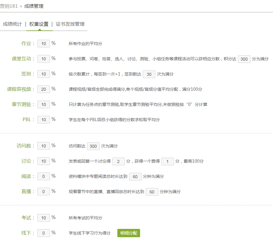The width and height of the screenshot is (273, 242).
Task: Click the 线下 weight percentage input
Action: [44, 233]
